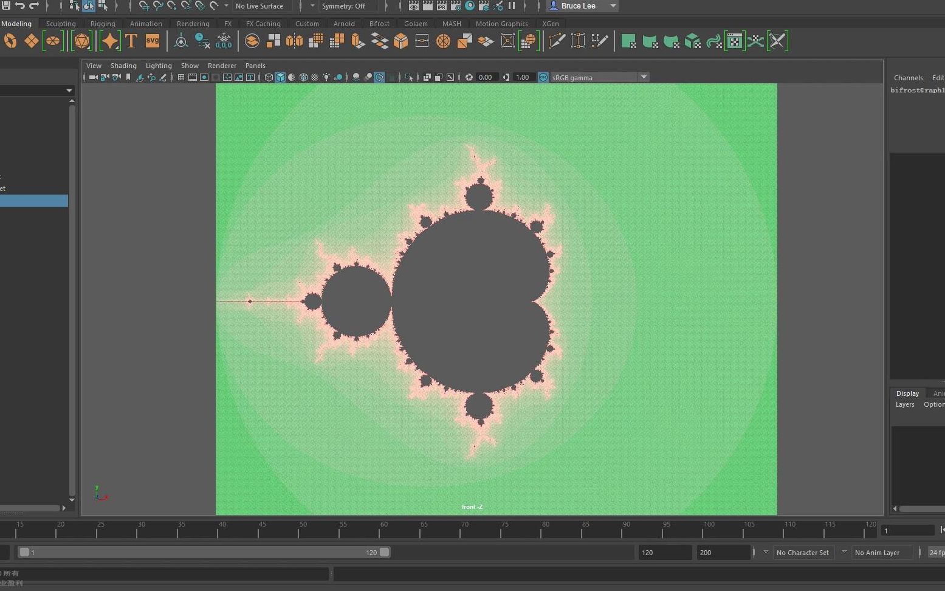This screenshot has height=591, width=945.
Task: Toggle the film gate in viewport toolbar
Action: (x=193, y=77)
